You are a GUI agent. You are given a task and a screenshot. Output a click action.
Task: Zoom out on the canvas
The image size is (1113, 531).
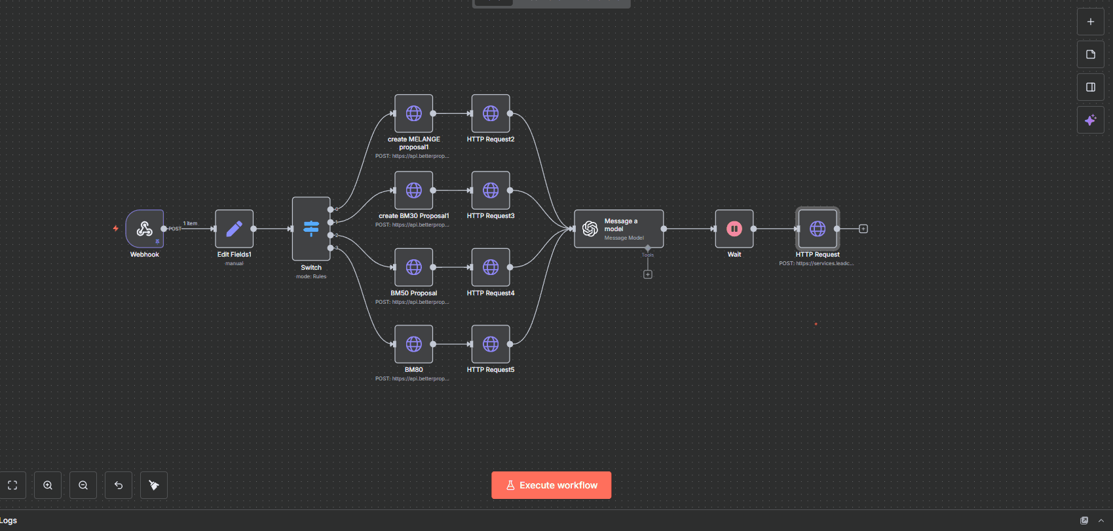pyautogui.click(x=83, y=485)
